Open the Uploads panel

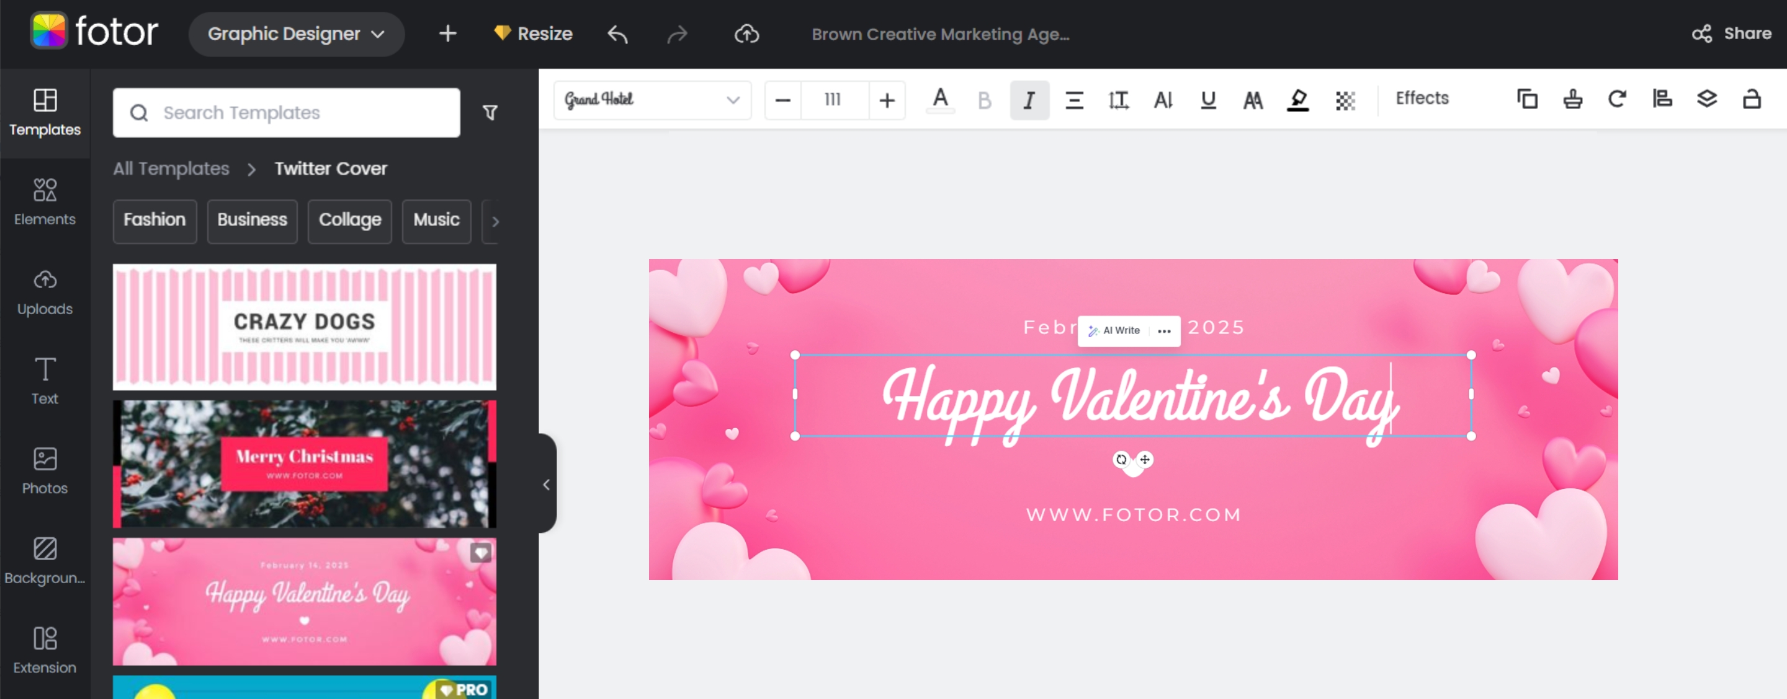pyautogui.click(x=45, y=292)
